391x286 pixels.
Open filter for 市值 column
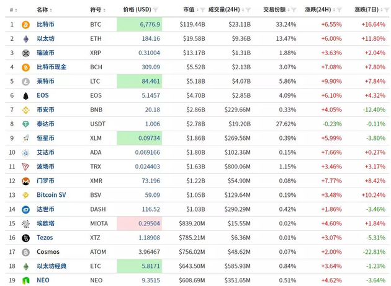tap(202, 10)
